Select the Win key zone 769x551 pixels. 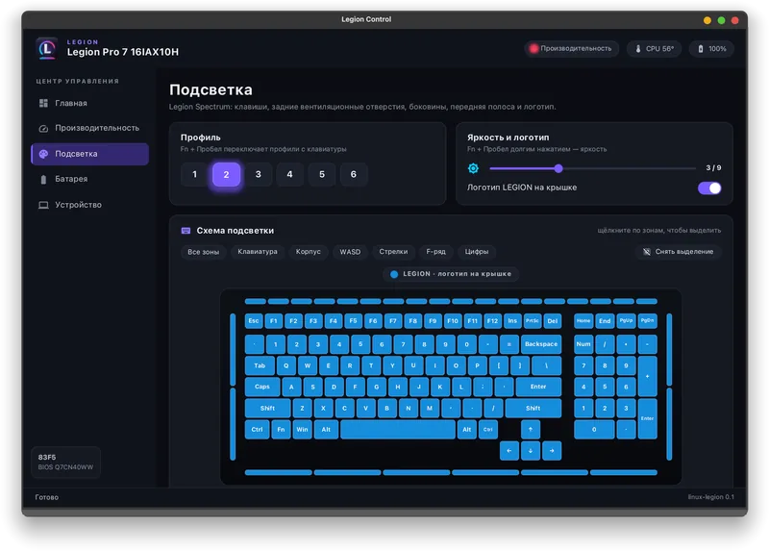pyautogui.click(x=302, y=429)
